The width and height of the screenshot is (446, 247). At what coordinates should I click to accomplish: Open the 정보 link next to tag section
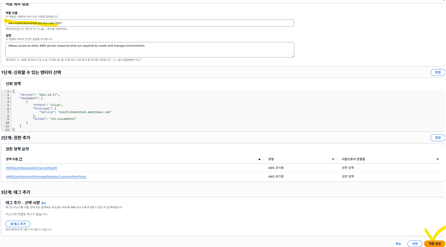pos(43,203)
